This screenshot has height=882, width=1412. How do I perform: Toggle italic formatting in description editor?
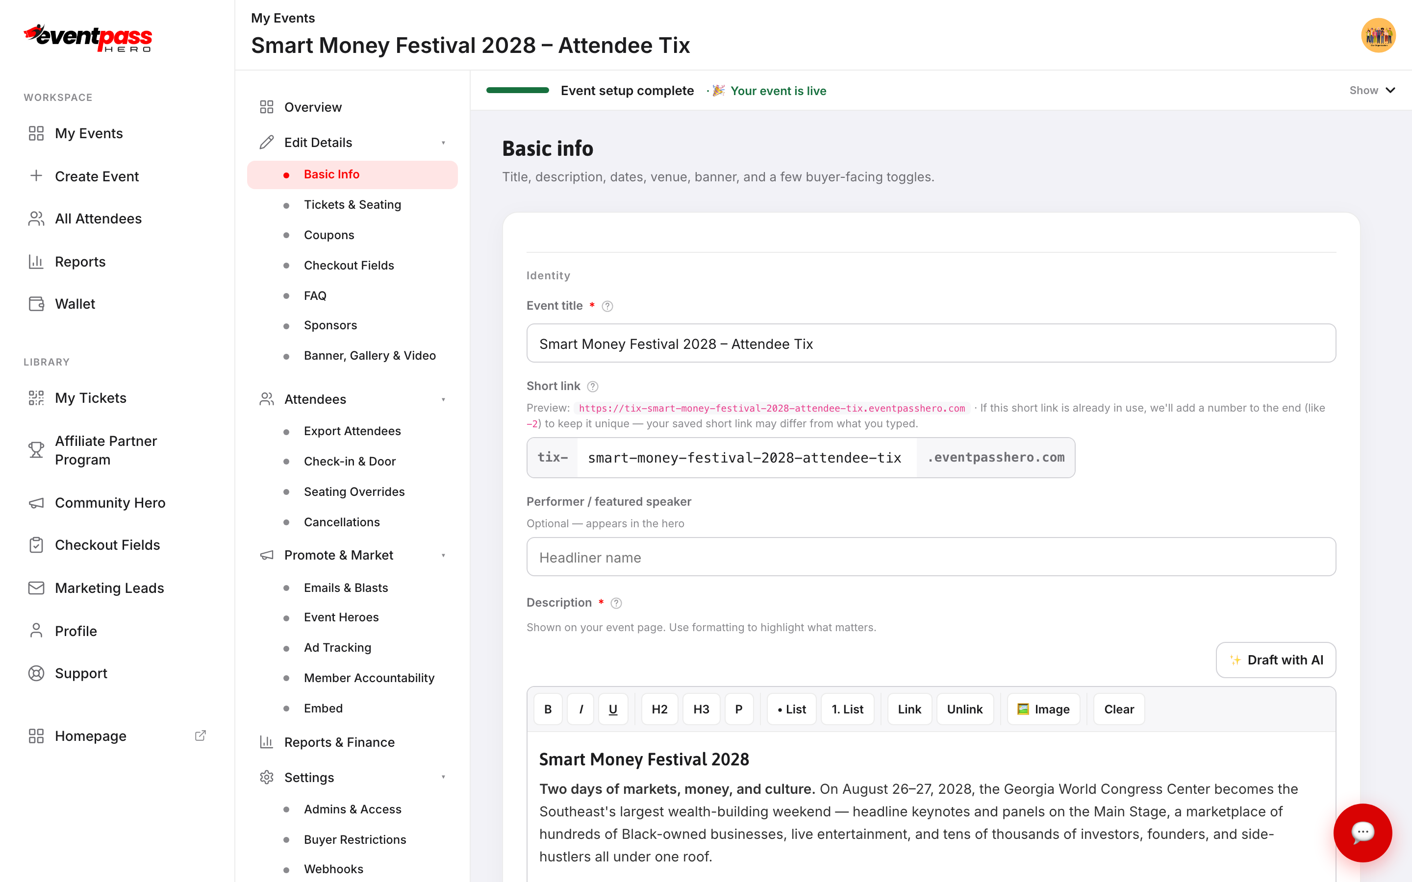point(580,710)
